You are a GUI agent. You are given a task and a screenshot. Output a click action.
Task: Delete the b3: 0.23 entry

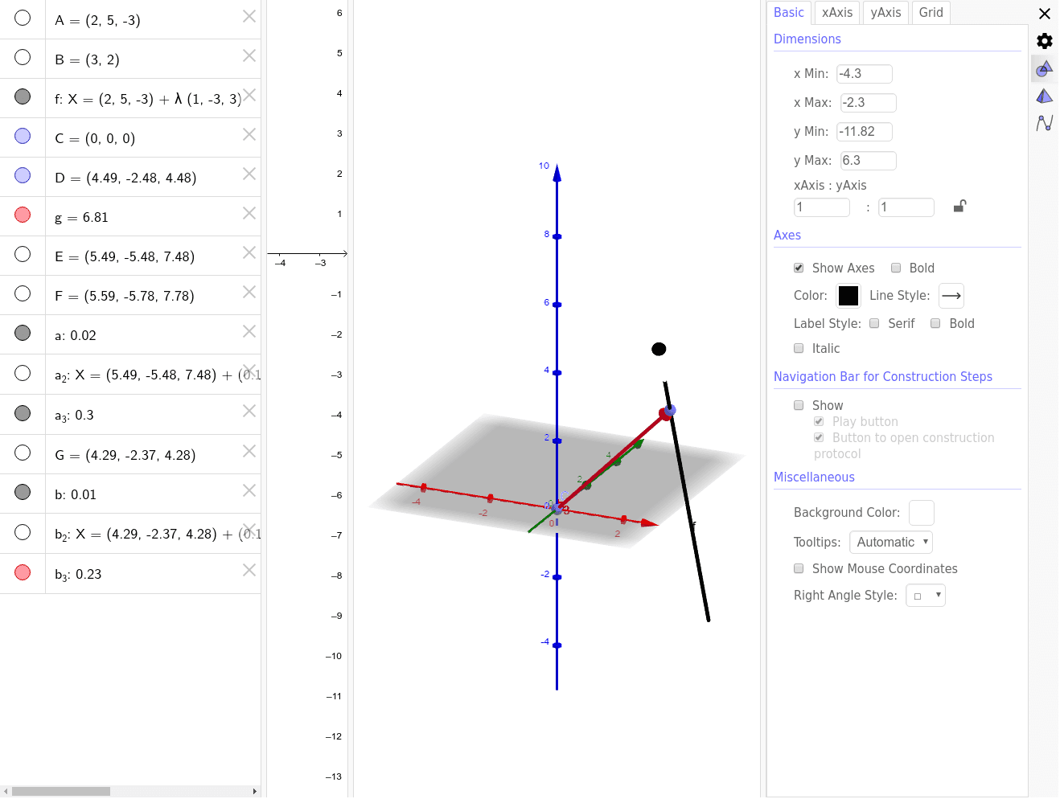coord(249,570)
